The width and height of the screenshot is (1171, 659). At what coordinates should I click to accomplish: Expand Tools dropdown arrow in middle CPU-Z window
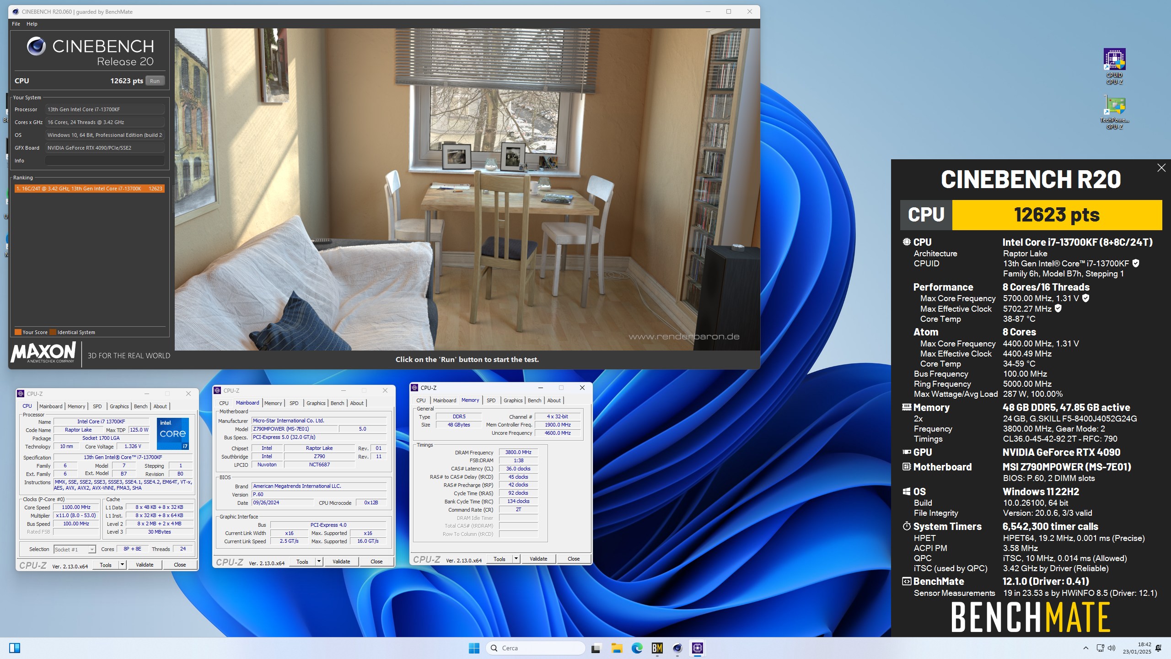tap(319, 562)
